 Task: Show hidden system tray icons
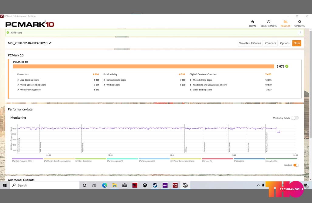[258, 185]
